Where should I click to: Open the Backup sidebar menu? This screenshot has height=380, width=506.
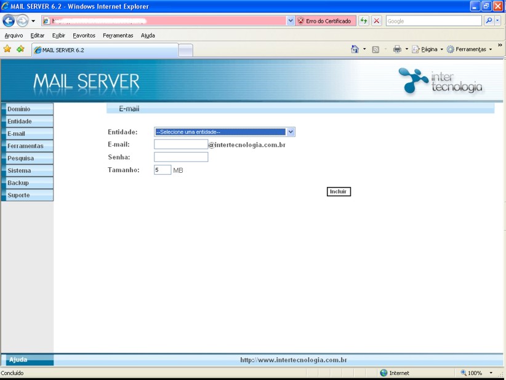coord(28,183)
